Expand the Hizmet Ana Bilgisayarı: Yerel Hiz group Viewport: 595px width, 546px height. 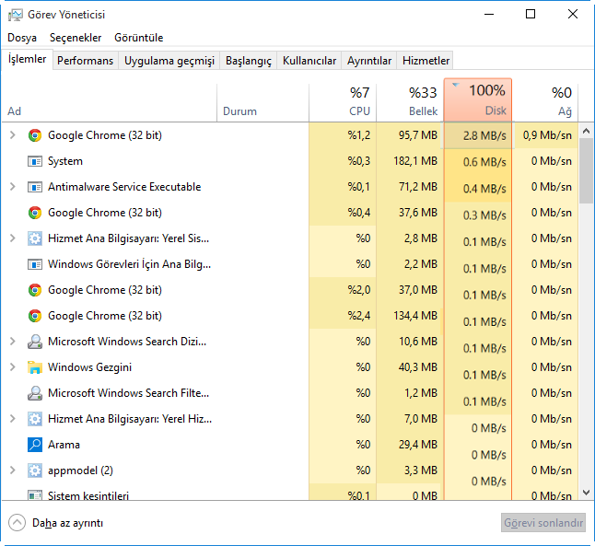pyautogui.click(x=13, y=419)
